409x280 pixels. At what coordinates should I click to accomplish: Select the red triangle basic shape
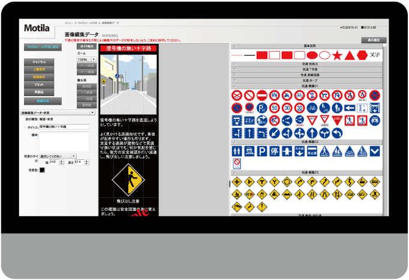point(350,55)
